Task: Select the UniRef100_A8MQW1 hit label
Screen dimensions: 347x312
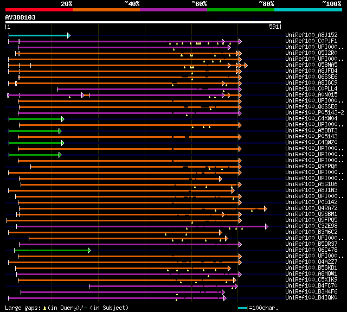Action: [311, 274]
